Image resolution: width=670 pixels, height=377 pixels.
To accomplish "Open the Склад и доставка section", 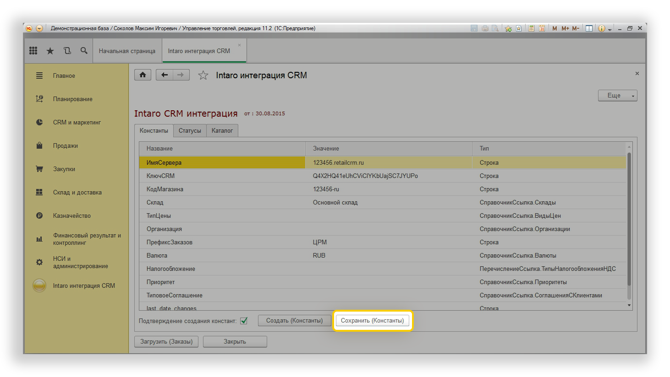I will pyautogui.click(x=77, y=192).
